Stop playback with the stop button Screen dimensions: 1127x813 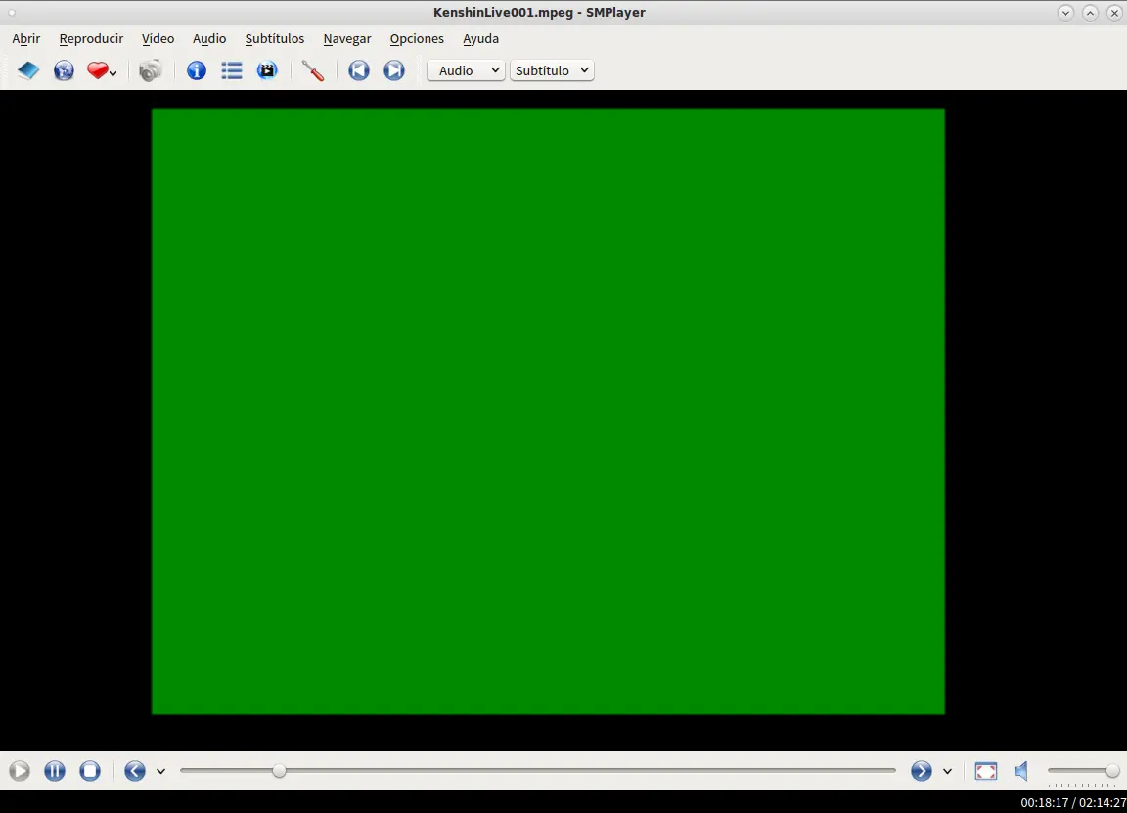point(90,771)
